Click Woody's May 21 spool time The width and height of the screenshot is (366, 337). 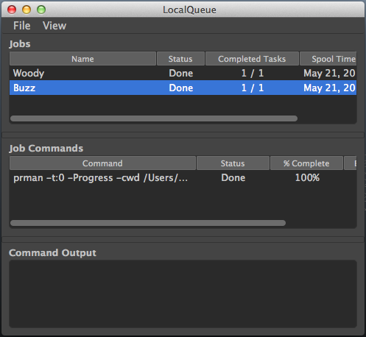(329, 73)
